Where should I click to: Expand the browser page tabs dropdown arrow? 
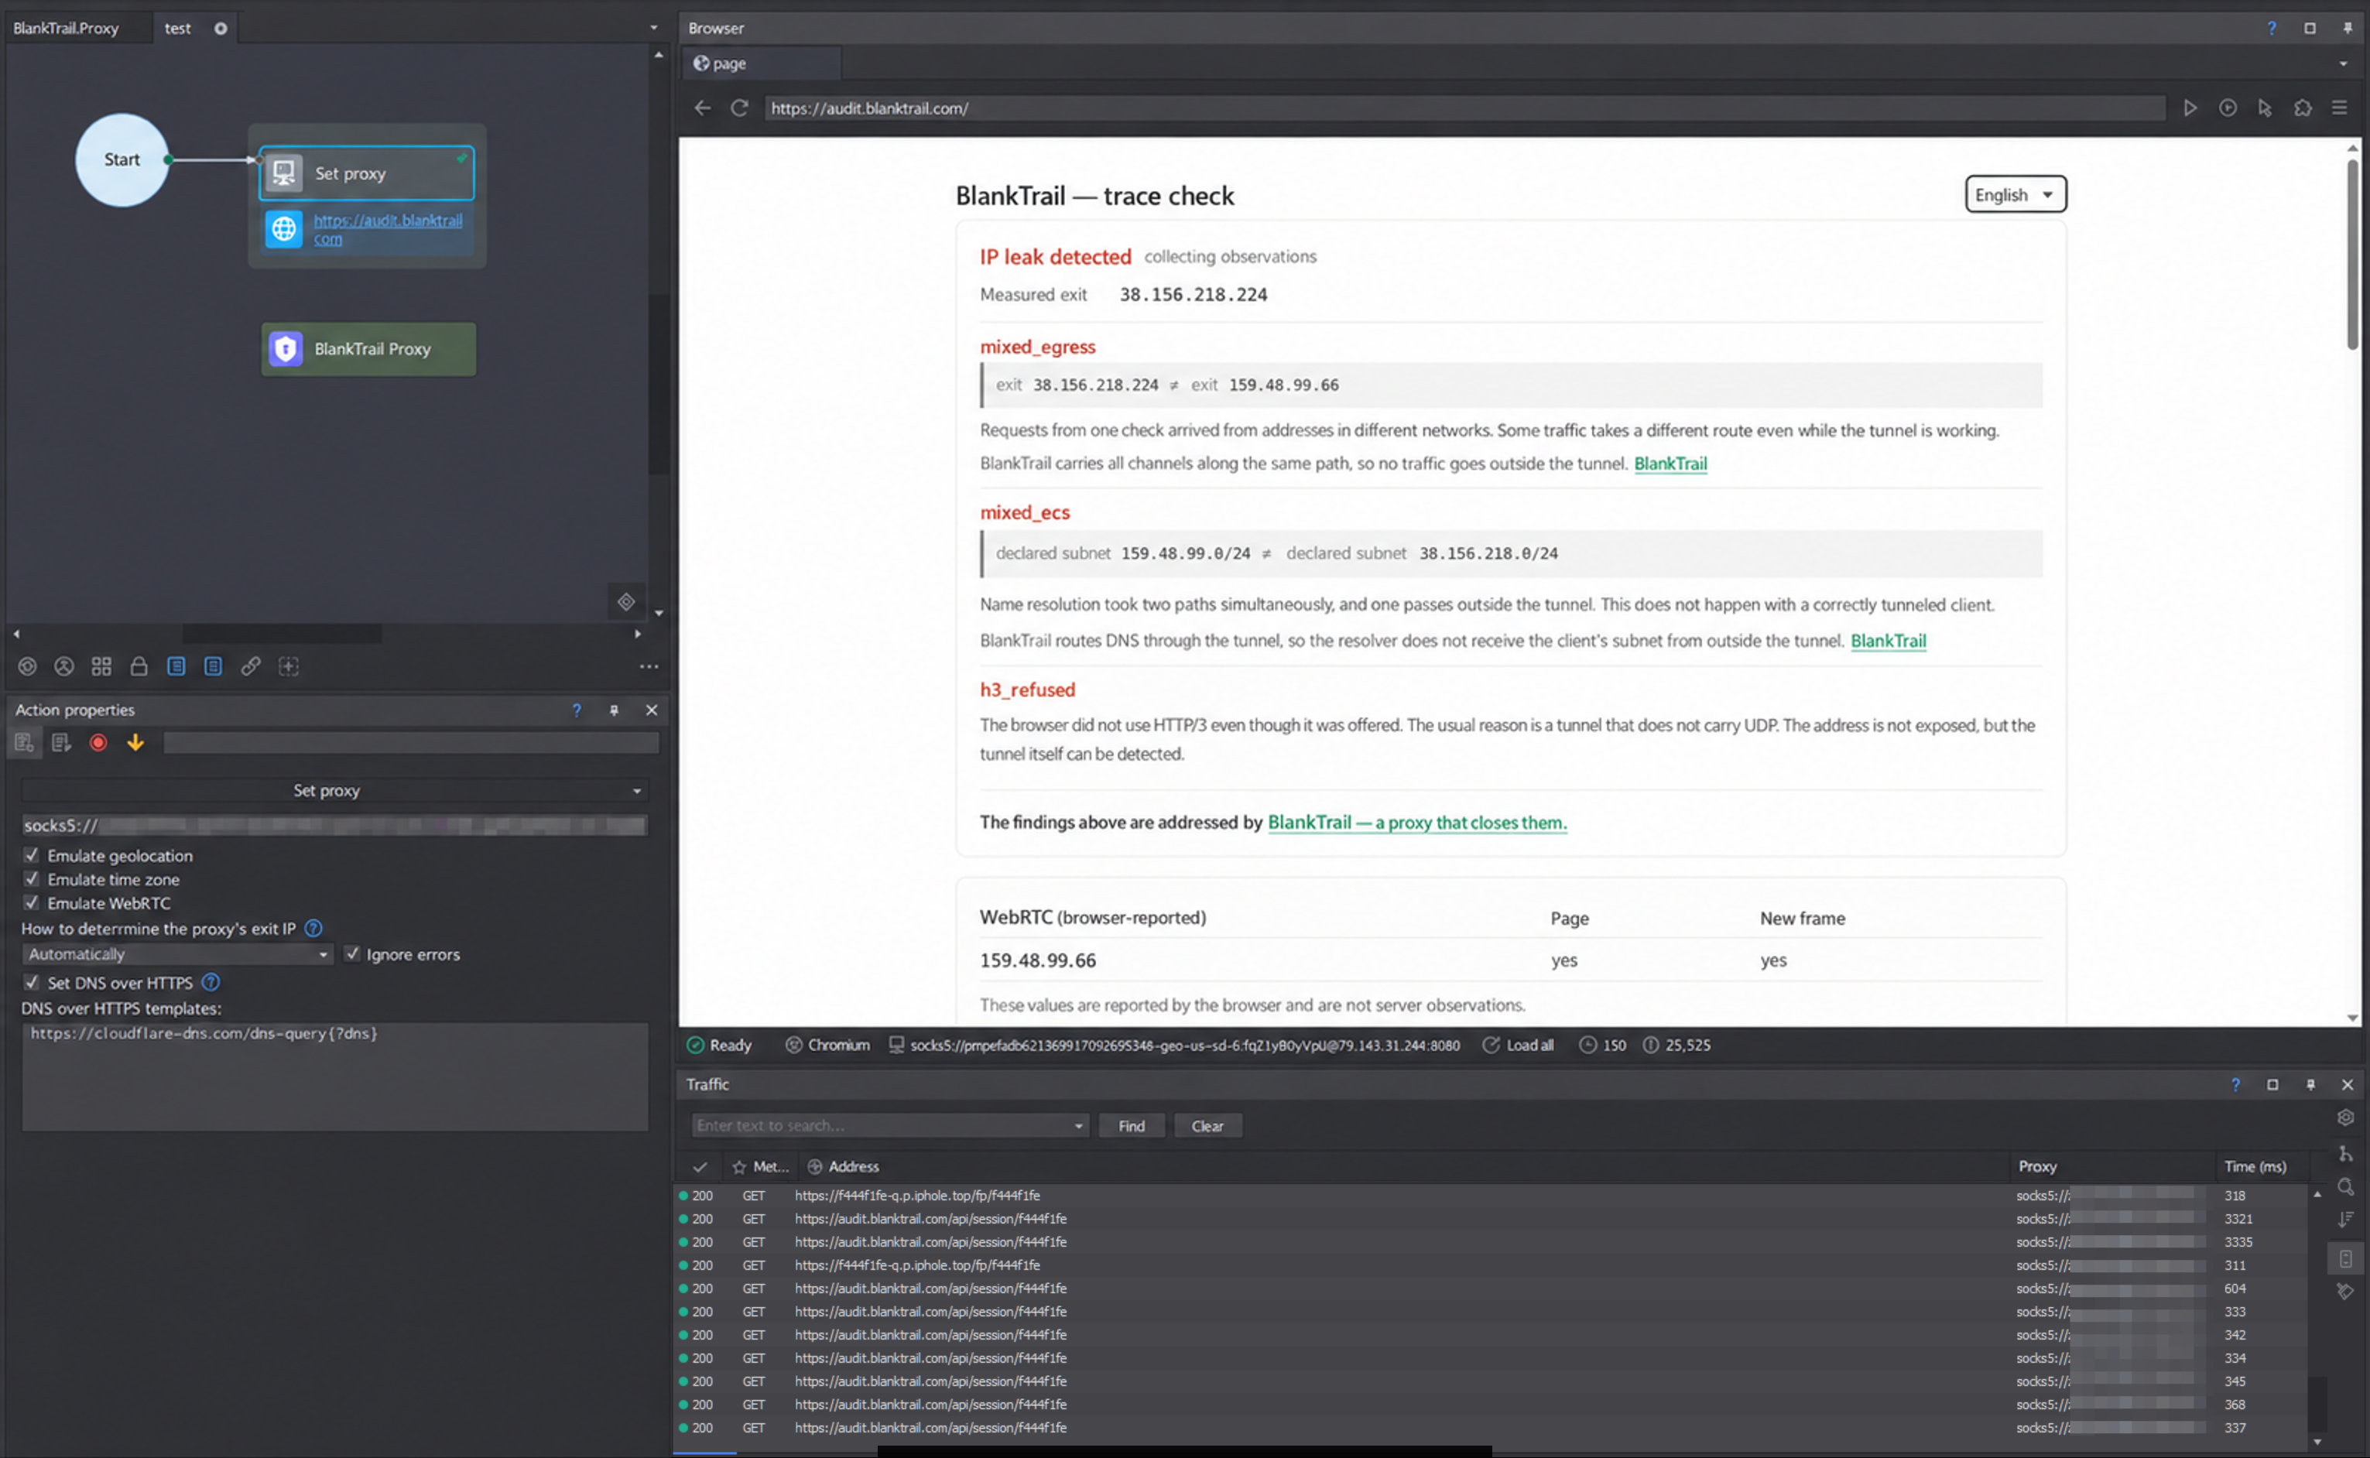(2343, 63)
